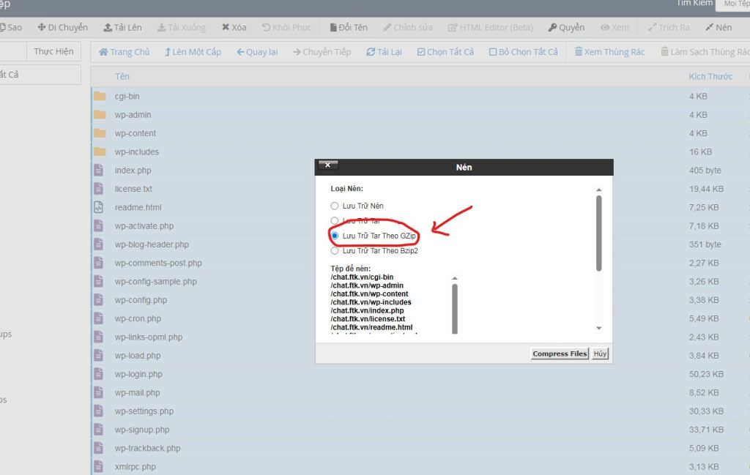The width and height of the screenshot is (750, 475).
Task: Select Lưu Trữ Tar Theo GZip option
Action: [x=335, y=236]
